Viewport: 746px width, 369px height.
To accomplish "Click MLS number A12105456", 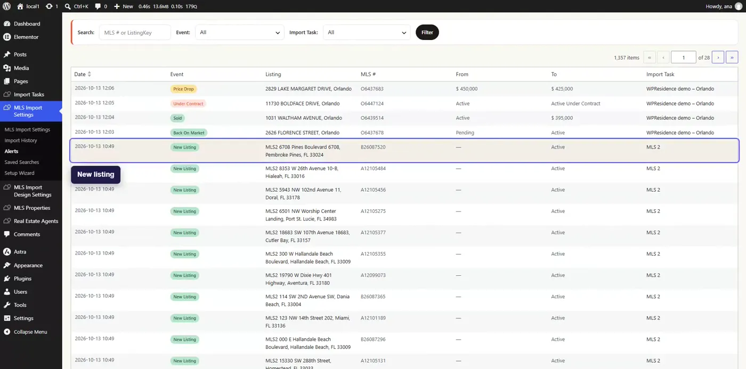I will tap(373, 190).
